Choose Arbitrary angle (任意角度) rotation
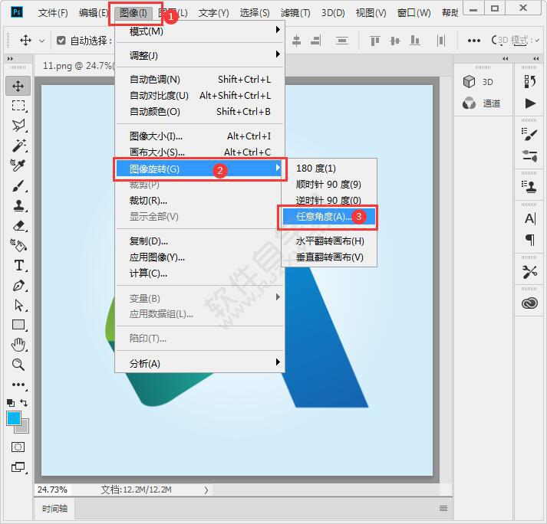Screen dimensions: 547x524 tap(329, 216)
